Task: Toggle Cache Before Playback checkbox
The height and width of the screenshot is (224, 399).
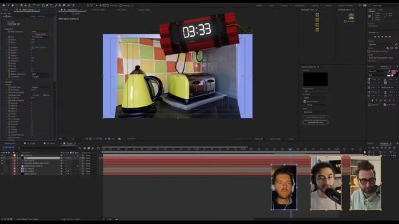Action: (x=369, y=51)
